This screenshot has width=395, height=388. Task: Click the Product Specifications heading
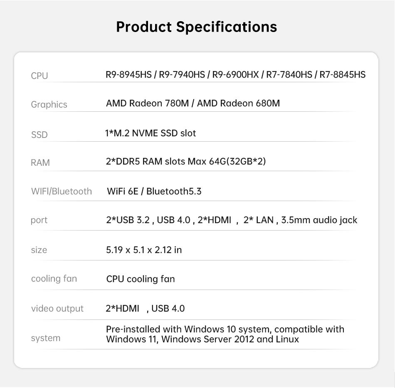pos(197,27)
